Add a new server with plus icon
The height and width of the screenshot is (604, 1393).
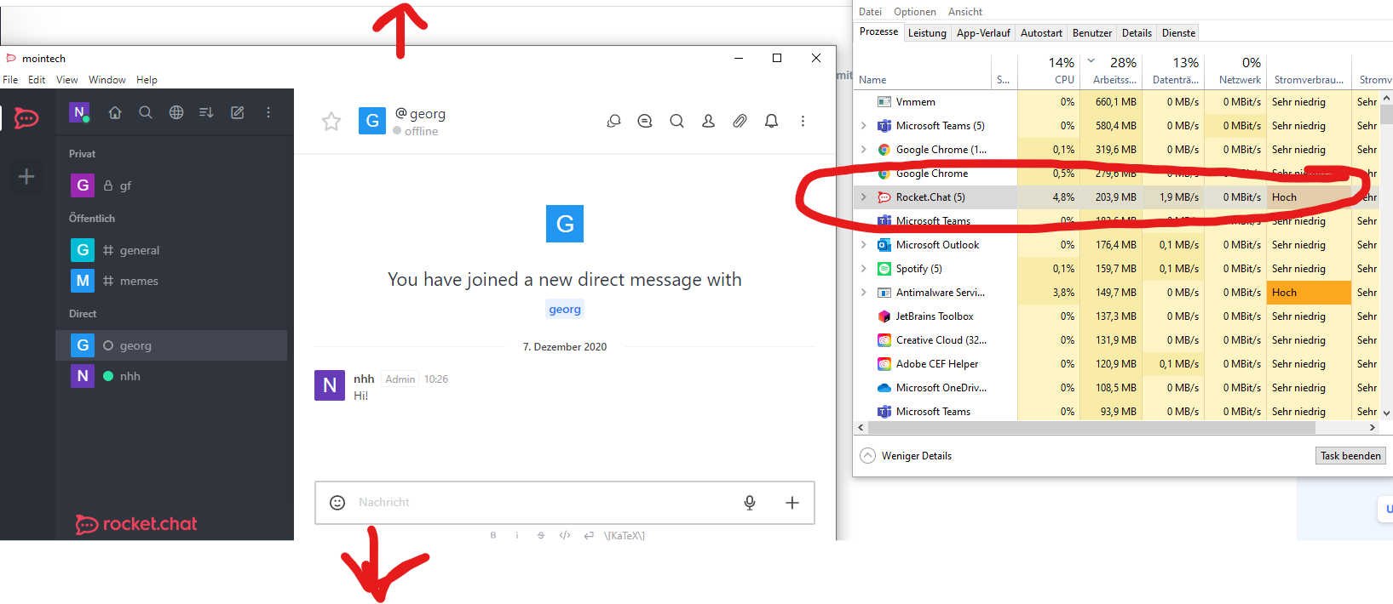(x=26, y=176)
